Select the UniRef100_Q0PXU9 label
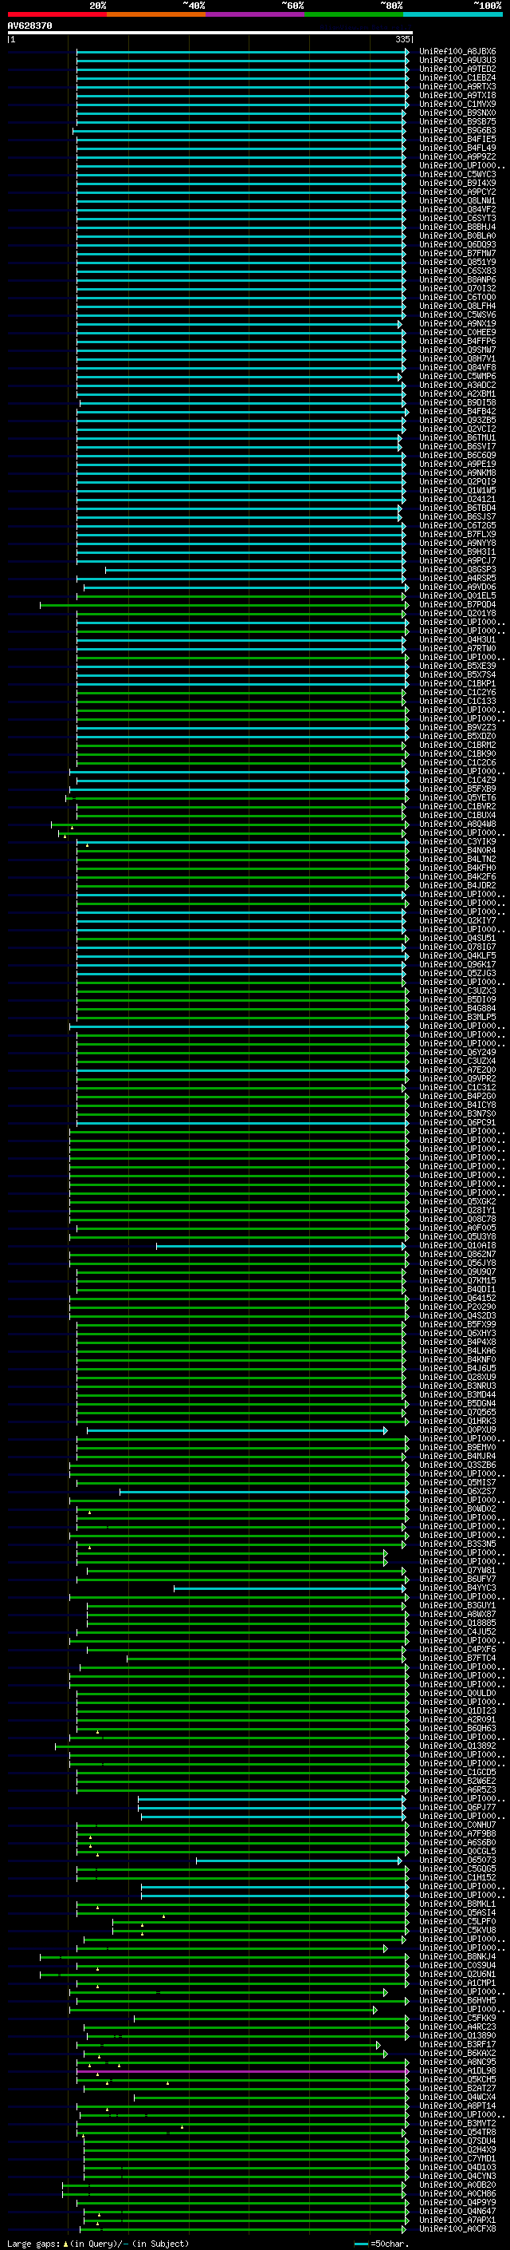The width and height of the screenshot is (510, 2250). click(x=457, y=1431)
